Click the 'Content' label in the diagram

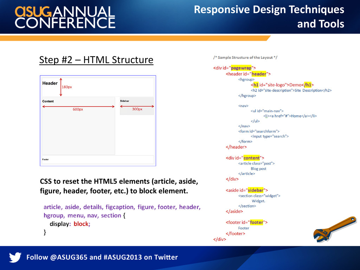point(48,101)
